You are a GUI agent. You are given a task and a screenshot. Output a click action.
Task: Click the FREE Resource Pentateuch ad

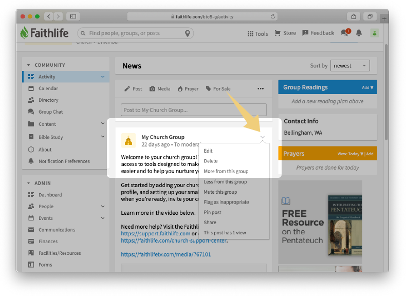tap(320, 222)
